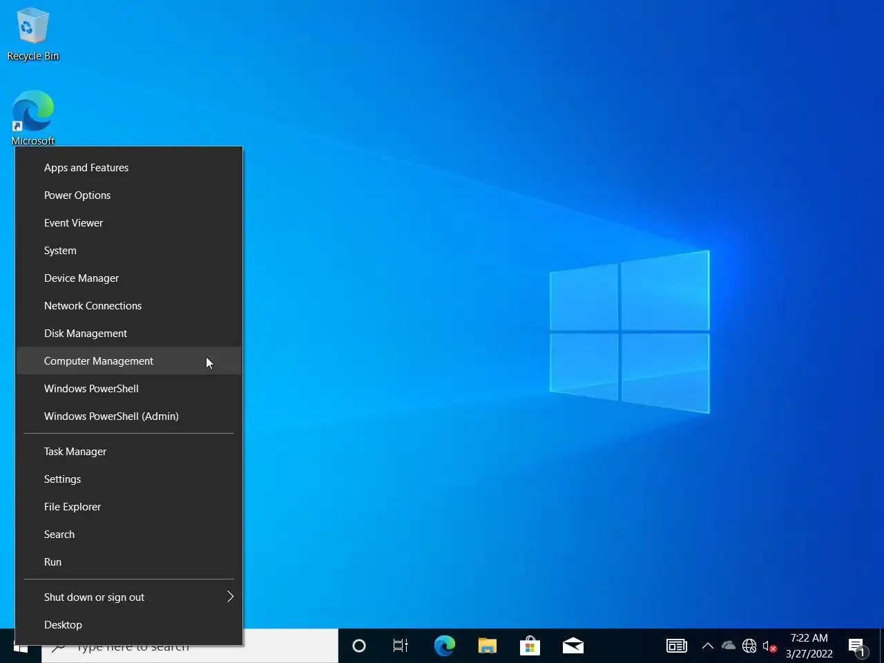Image resolution: width=884 pixels, height=663 pixels.
Task: Open the Run dialog entry
Action: tap(128, 562)
